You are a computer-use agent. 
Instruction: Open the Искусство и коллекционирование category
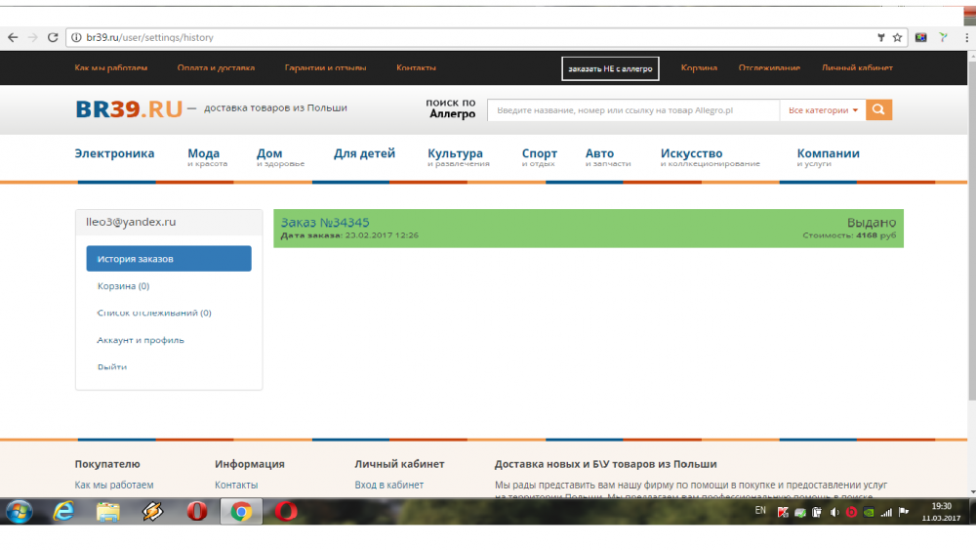[x=710, y=157]
